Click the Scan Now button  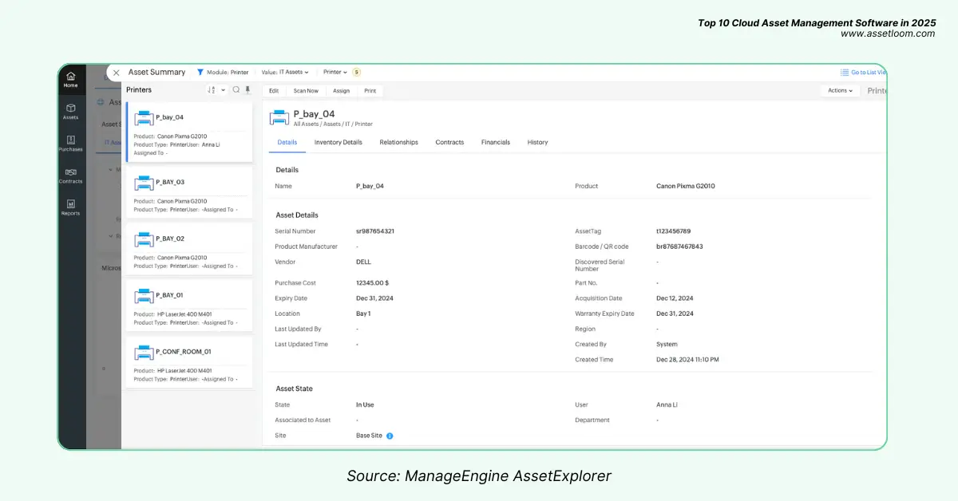tap(307, 90)
